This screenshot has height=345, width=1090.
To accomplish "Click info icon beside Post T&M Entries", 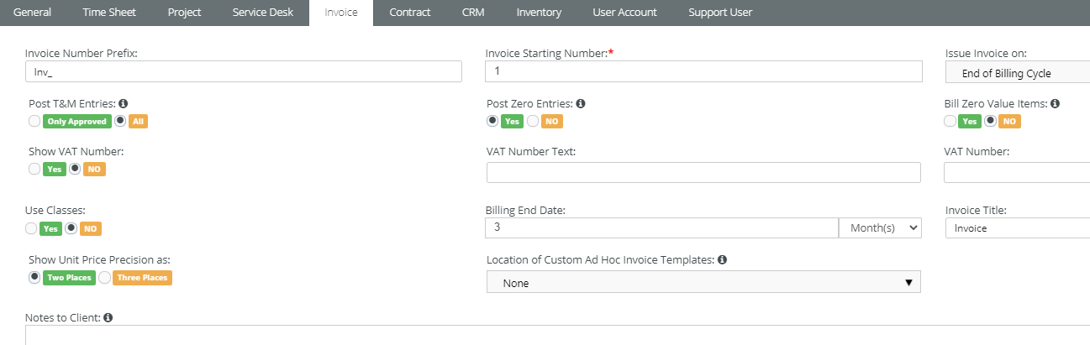I will point(123,104).
